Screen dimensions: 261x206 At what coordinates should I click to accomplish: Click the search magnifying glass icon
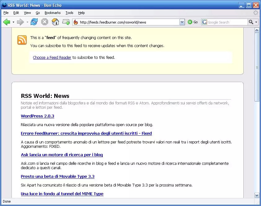tap(251, 22)
